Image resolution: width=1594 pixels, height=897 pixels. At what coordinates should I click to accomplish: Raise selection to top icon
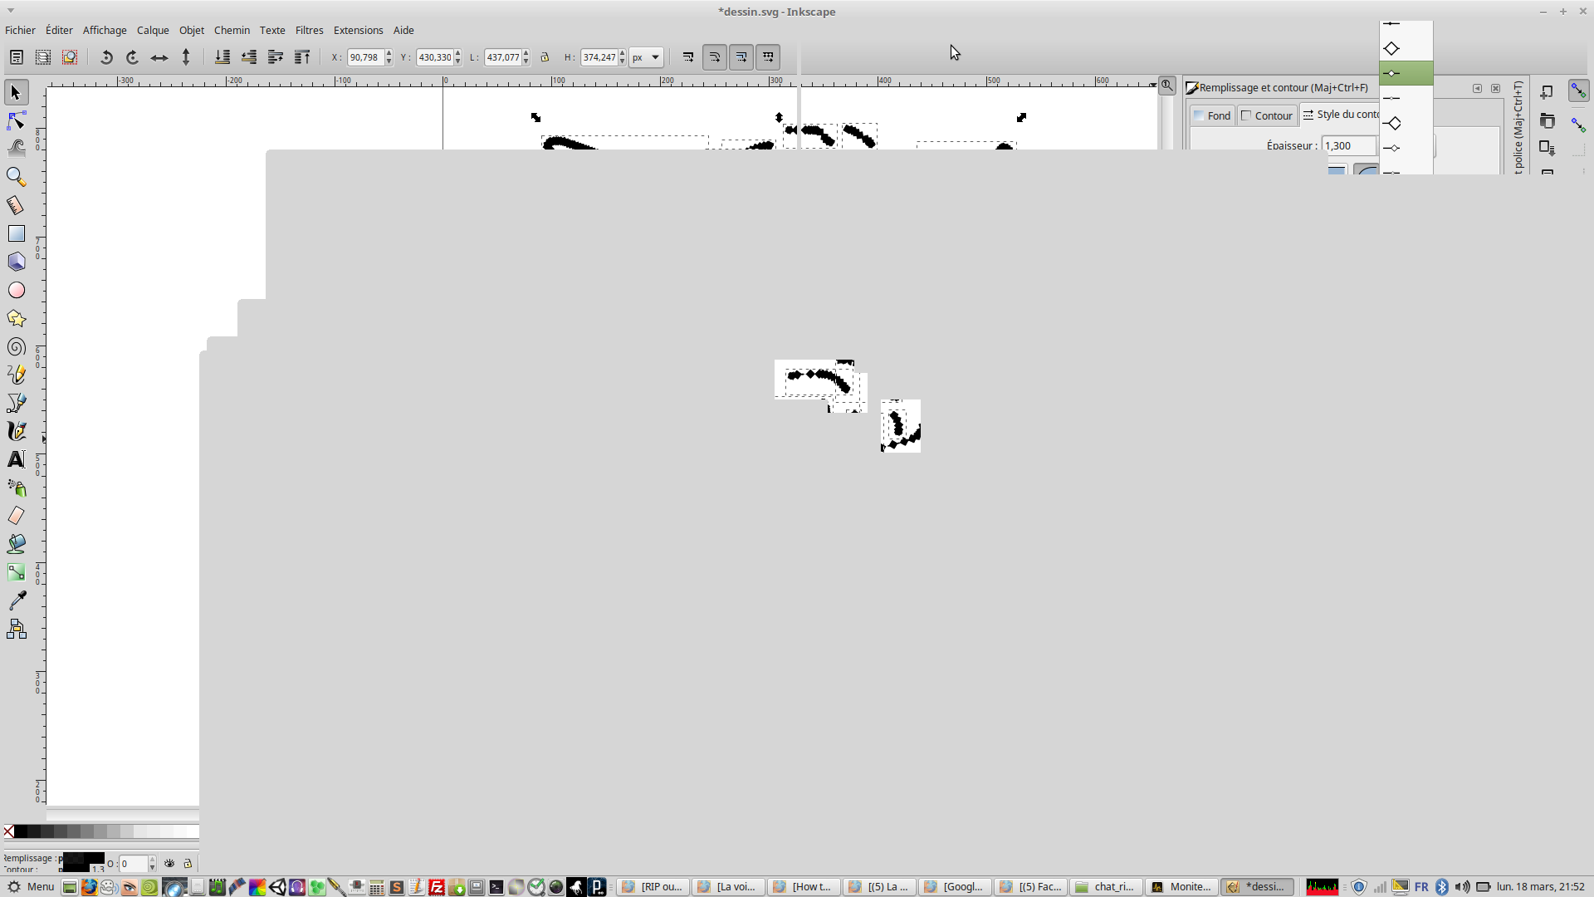pos(302,57)
